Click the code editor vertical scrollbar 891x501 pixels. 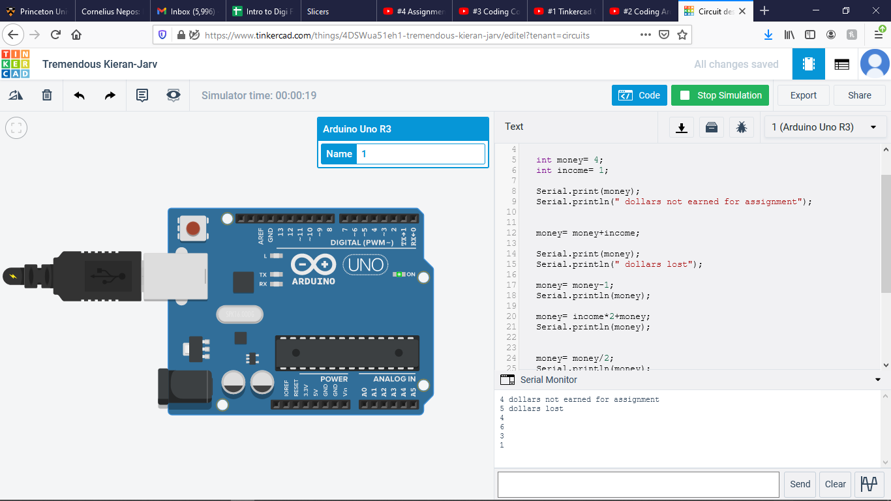tap(886, 234)
